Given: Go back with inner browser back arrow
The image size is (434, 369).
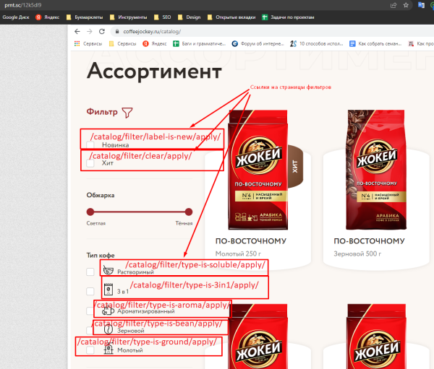Looking at the screenshot, I should pos(77,32).
